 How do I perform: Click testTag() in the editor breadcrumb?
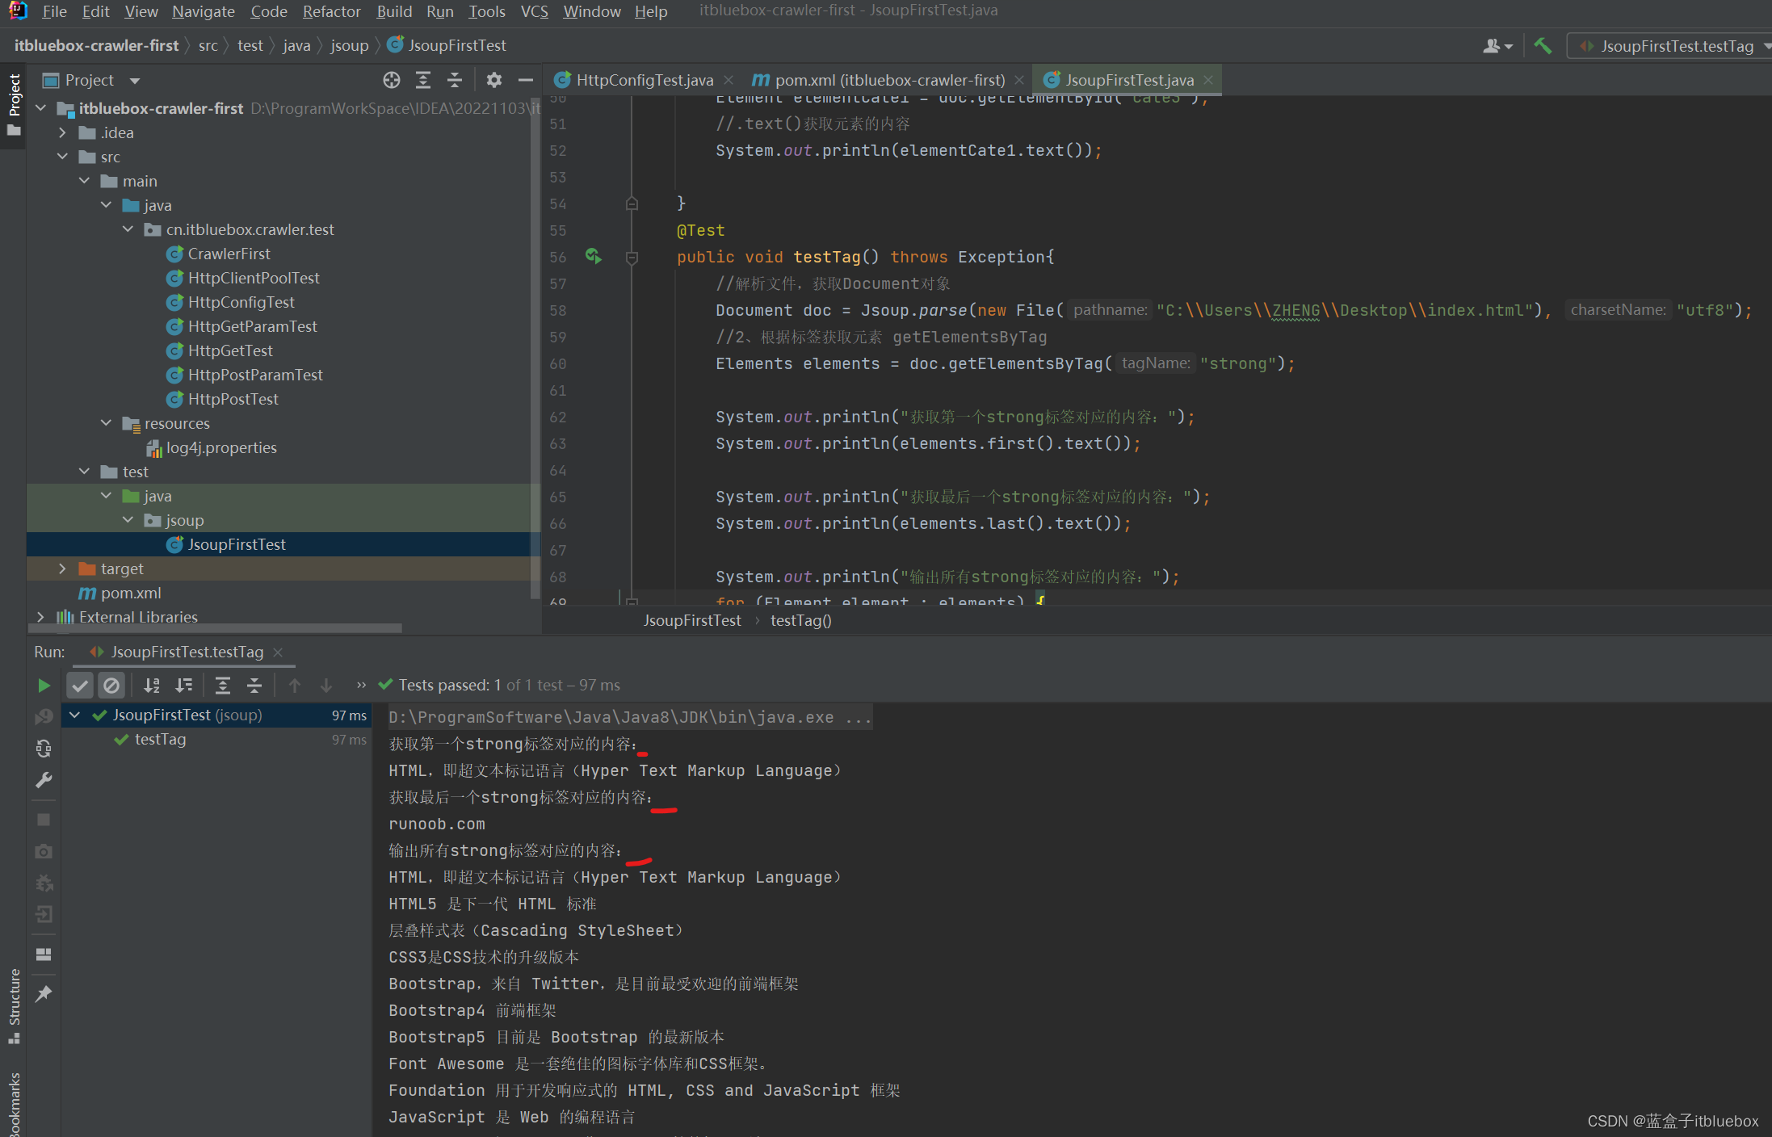coord(800,620)
